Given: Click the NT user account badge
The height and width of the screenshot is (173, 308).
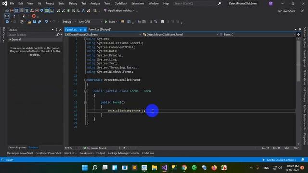Looking at the screenshot, I should (x=270, y=3).
